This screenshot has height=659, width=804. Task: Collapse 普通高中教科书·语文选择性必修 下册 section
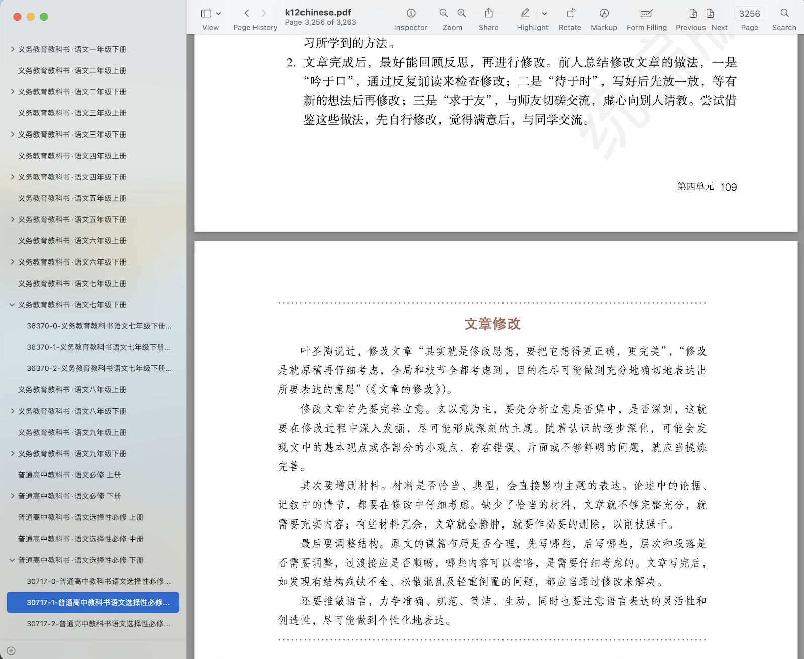[12, 560]
